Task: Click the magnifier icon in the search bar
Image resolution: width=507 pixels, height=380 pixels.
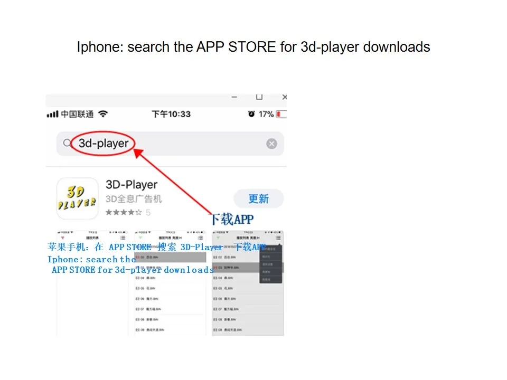Action: (67, 143)
